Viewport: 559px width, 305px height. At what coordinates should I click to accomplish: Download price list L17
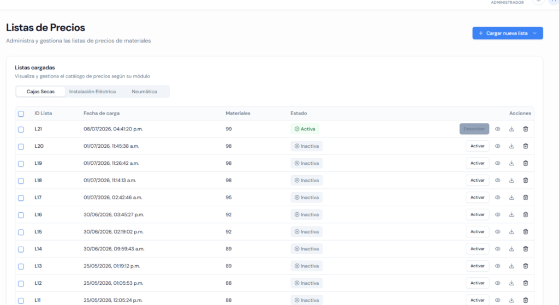tap(512, 198)
